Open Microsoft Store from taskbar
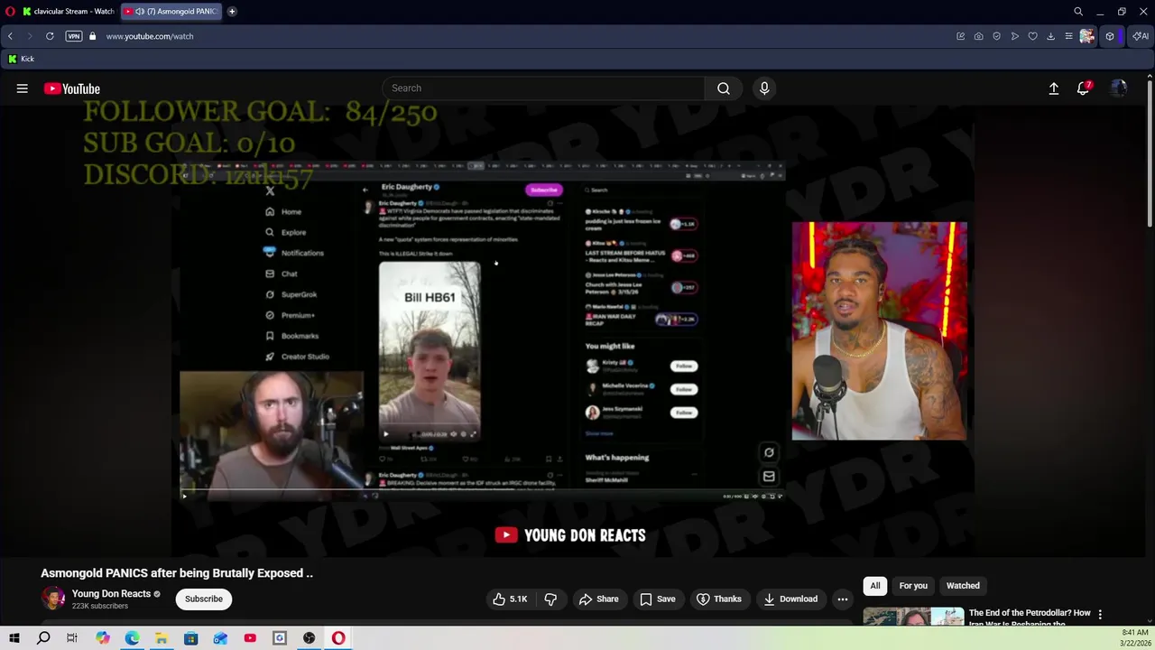Screen dimensions: 1155x650 tap(191, 638)
